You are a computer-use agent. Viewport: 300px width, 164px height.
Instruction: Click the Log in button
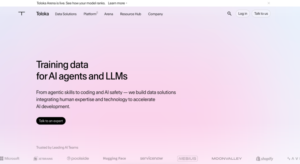[243, 13]
